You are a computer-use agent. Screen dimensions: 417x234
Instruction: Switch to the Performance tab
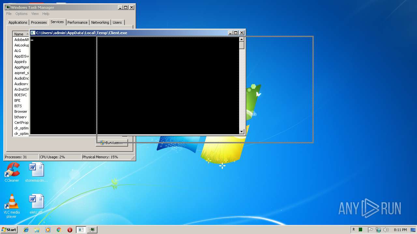tap(78, 22)
